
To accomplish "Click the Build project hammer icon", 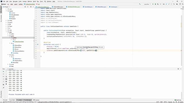I will point(140,4).
